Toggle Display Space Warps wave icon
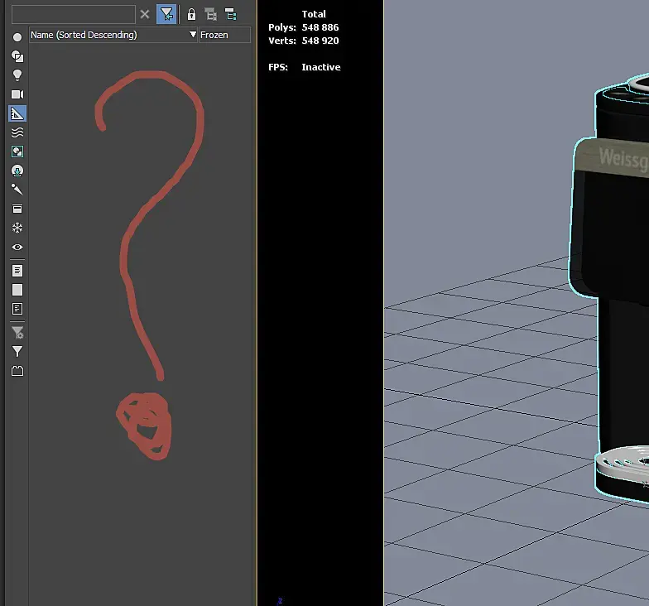Screen dimensions: 649x606 [x=17, y=132]
